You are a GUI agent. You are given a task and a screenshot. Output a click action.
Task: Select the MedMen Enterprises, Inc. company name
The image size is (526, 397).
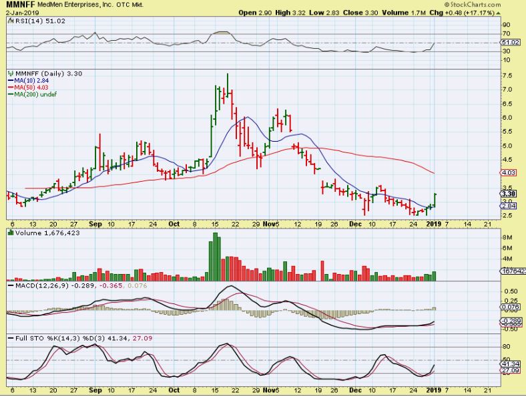click(x=75, y=5)
